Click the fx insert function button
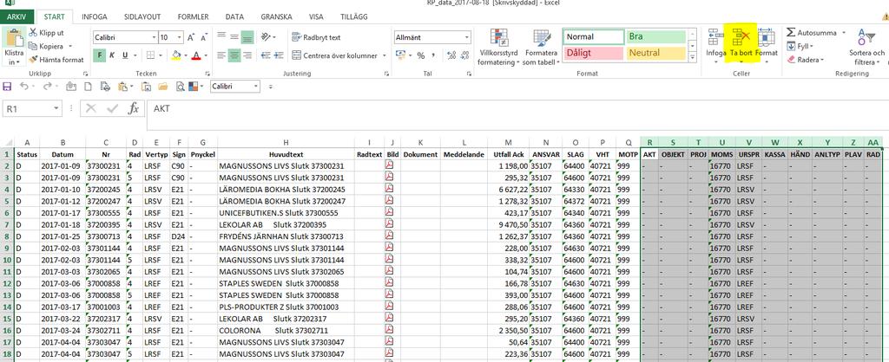Image resolution: width=889 pixels, height=362 pixels. [x=134, y=108]
